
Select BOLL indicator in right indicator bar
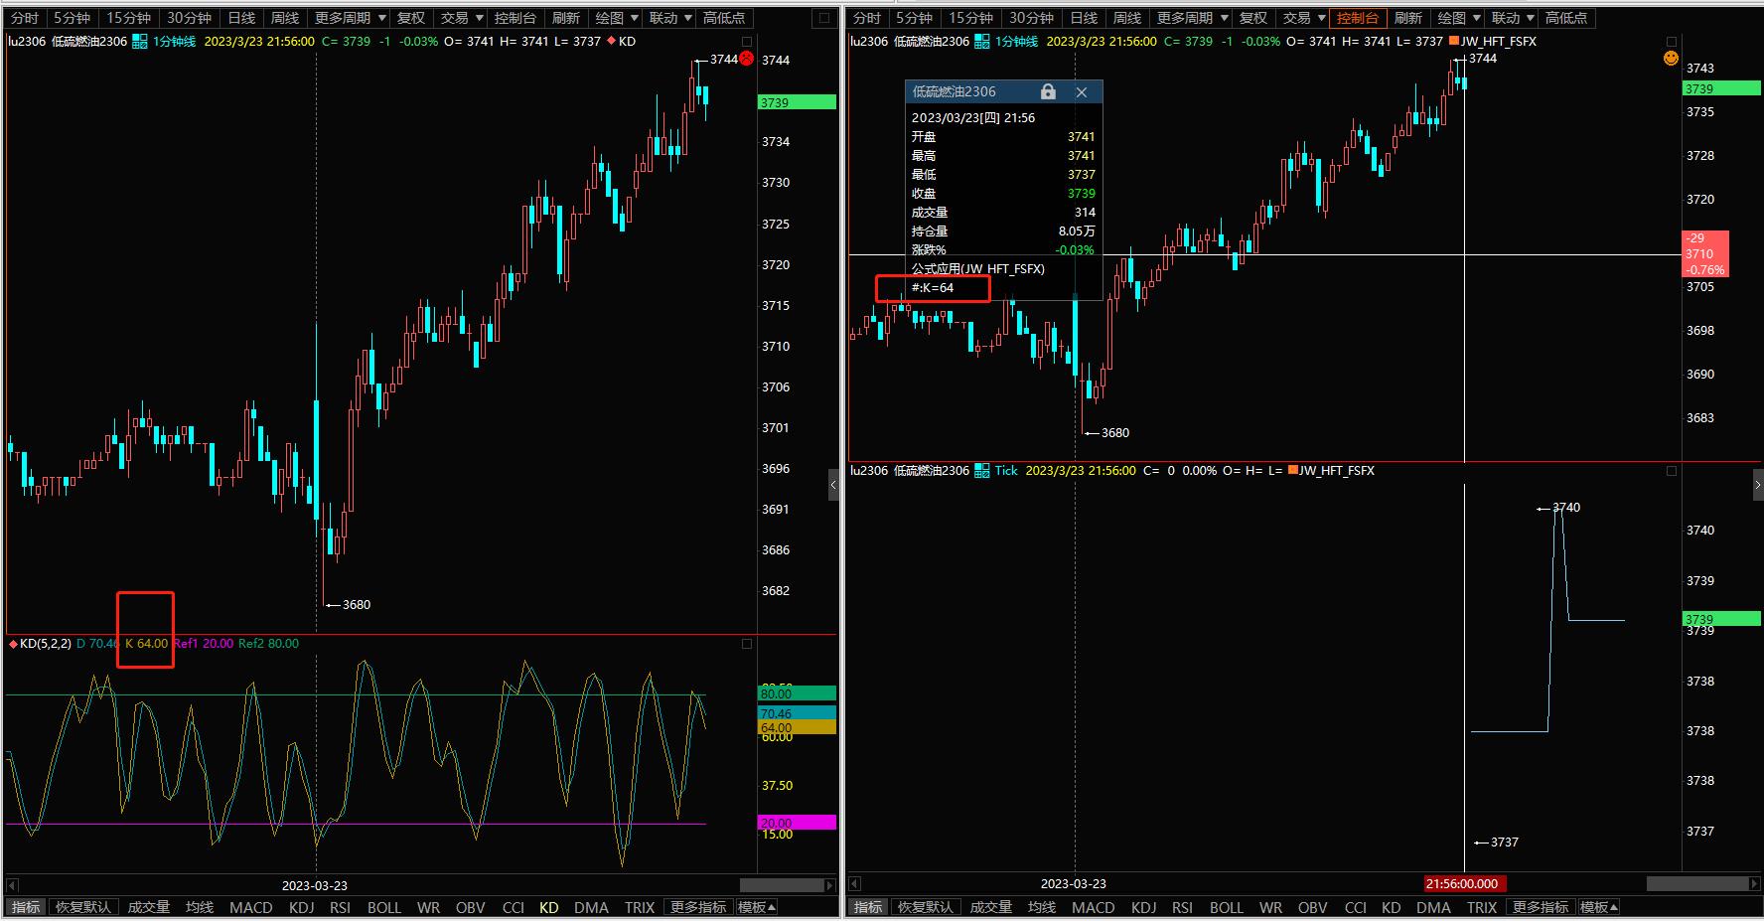(1227, 907)
